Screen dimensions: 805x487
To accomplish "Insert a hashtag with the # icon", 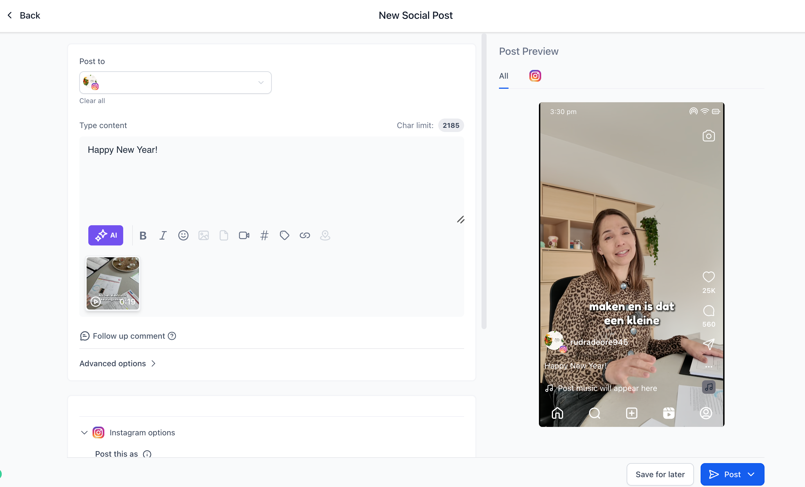I will pyautogui.click(x=264, y=235).
